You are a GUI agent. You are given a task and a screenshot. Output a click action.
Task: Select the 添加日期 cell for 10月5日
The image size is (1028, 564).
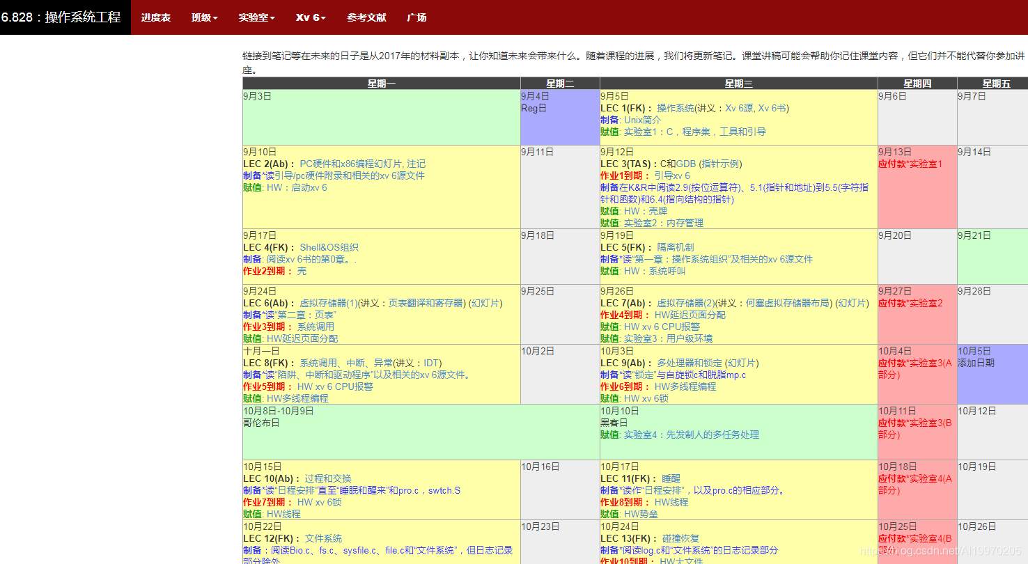click(992, 374)
